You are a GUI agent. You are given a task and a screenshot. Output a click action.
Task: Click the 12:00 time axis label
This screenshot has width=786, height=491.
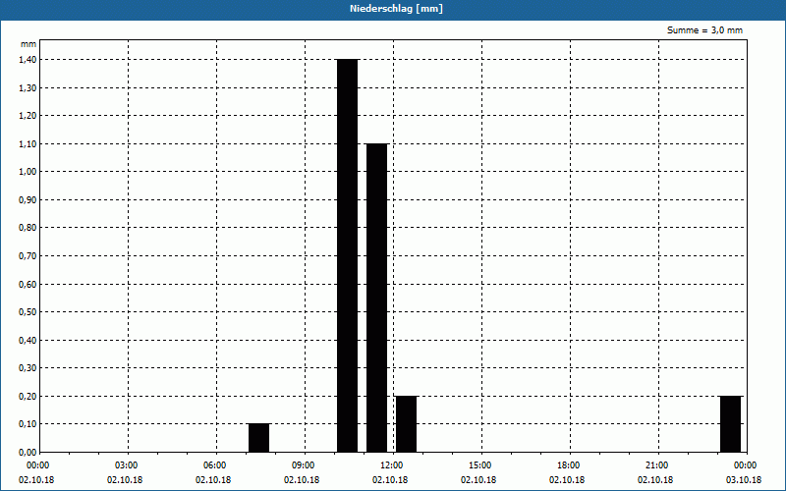click(394, 465)
